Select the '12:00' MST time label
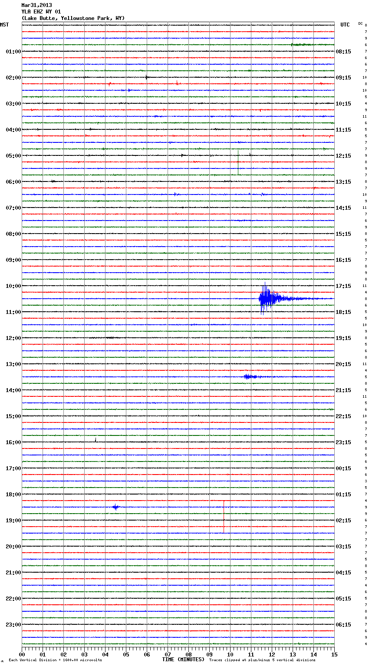 pos(13,338)
